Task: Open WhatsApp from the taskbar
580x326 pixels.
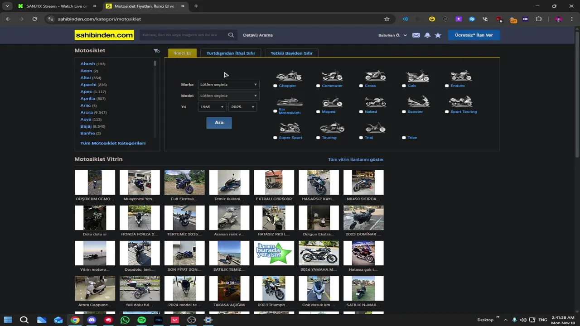Action: (x=125, y=320)
